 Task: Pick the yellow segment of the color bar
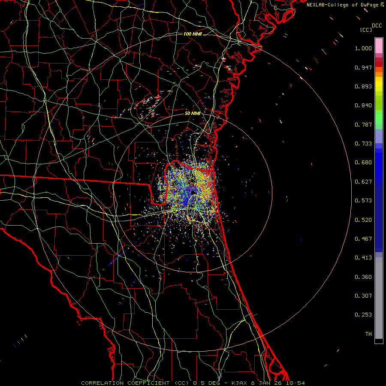[379, 84]
